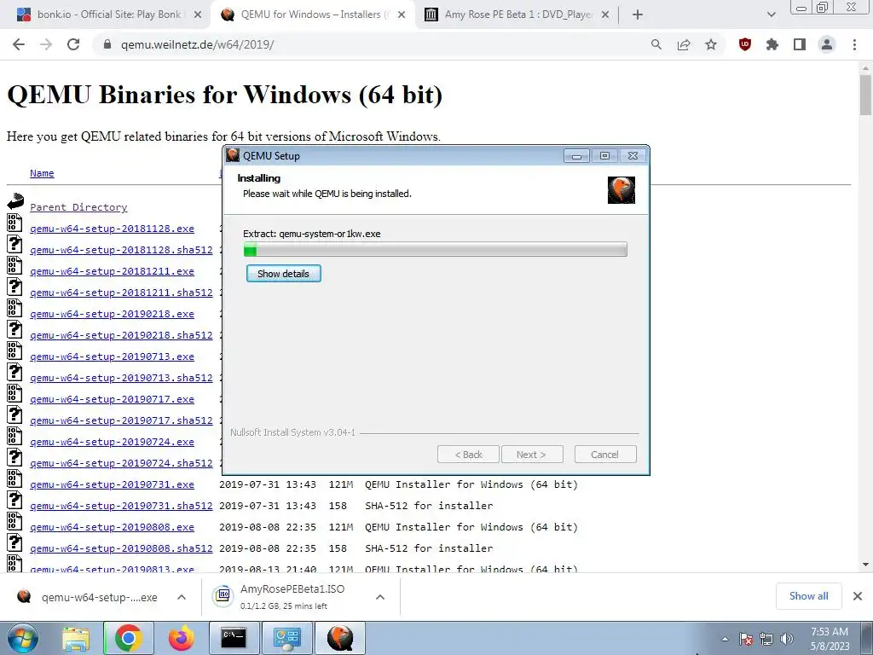Image resolution: width=873 pixels, height=655 pixels.
Task: Open Chrome's three-dot menu
Action: [x=854, y=44]
